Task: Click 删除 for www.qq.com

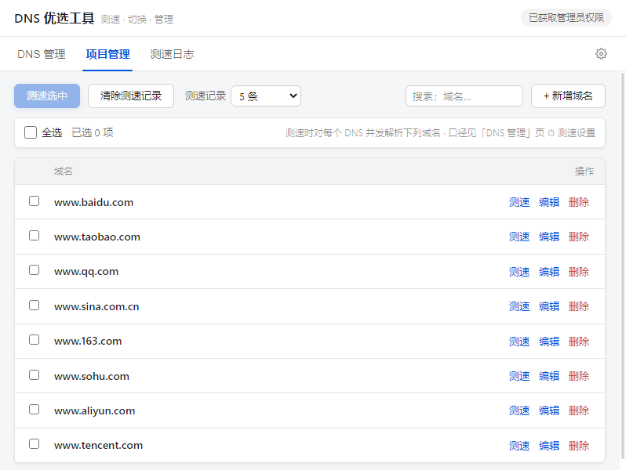Action: (579, 272)
